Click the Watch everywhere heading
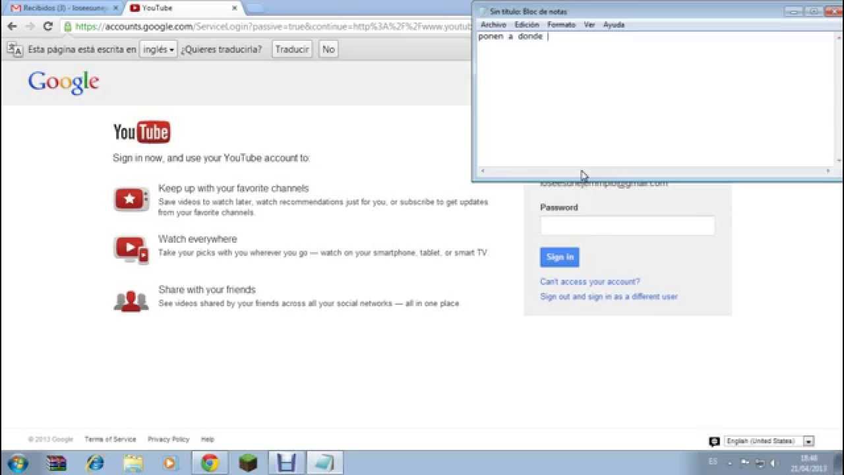 (197, 239)
